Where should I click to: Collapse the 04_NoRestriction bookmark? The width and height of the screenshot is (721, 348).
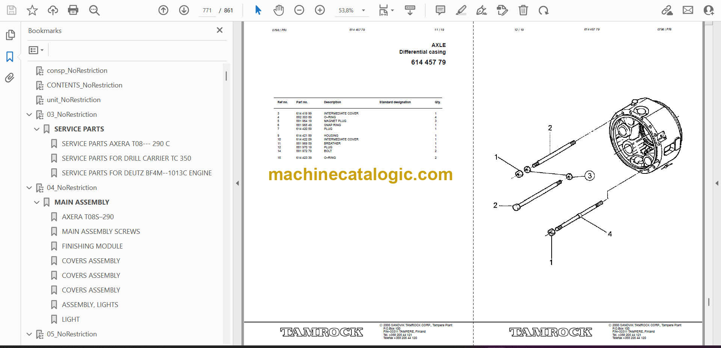pyautogui.click(x=29, y=188)
